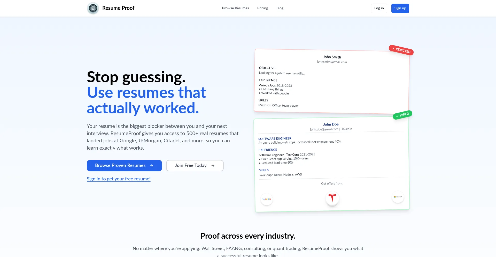This screenshot has height=257, width=496.
Task: Click the 'Proof across every industry' heading
Action: (248, 236)
